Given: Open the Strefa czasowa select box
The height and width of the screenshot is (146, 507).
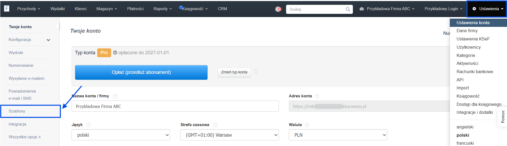Looking at the screenshot, I should coord(229,135).
